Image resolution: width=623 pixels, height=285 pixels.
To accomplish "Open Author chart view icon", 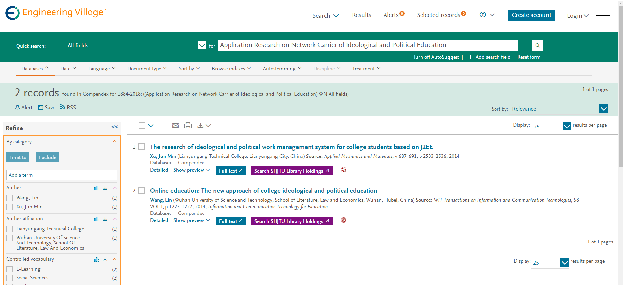I will coord(97,188).
